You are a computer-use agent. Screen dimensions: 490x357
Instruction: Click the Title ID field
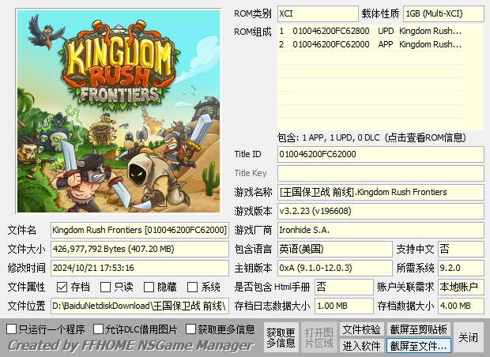379,154
